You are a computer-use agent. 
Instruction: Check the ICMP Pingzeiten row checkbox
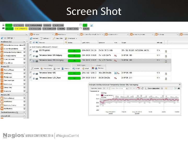31,50
